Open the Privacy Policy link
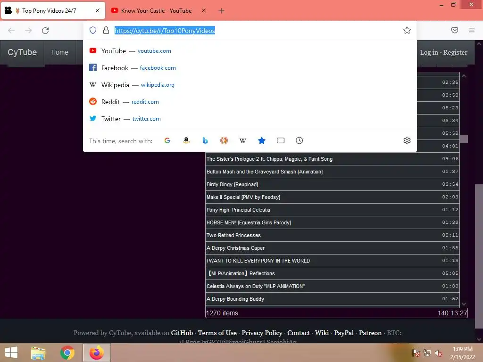 [x=262, y=333]
